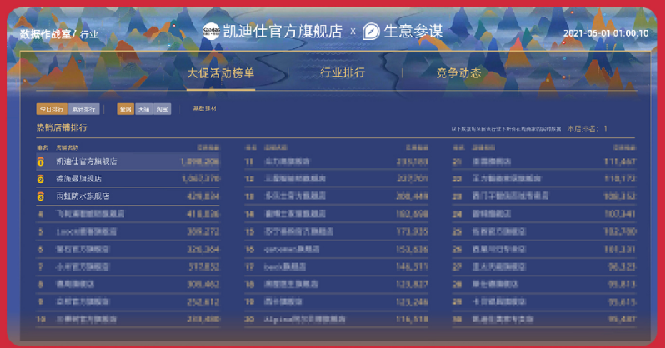Screen dimensions: 666x348
Task: Open the 基础建材 category selector
Action: click(204, 108)
